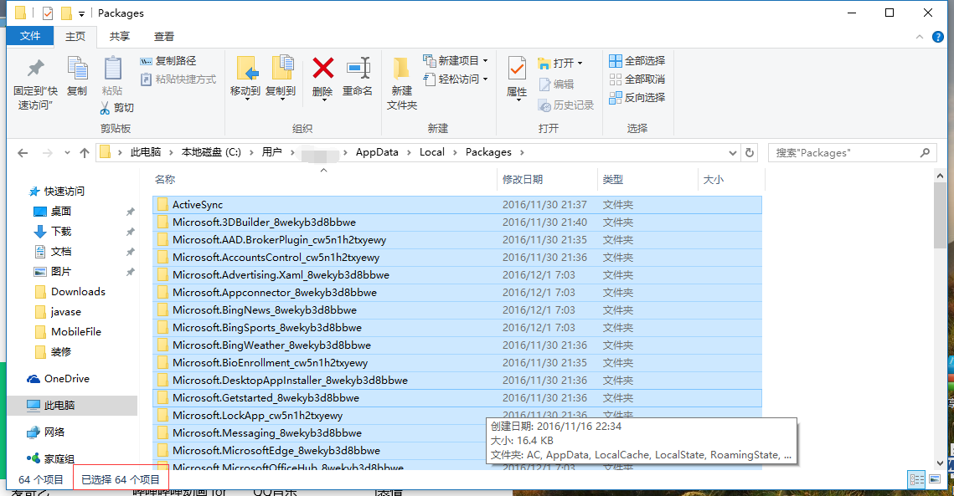Select Microsoft.BingNews_8wekyb3d8bbwe folder
Image resolution: width=954 pixels, height=496 pixels.
pyautogui.click(x=457, y=310)
